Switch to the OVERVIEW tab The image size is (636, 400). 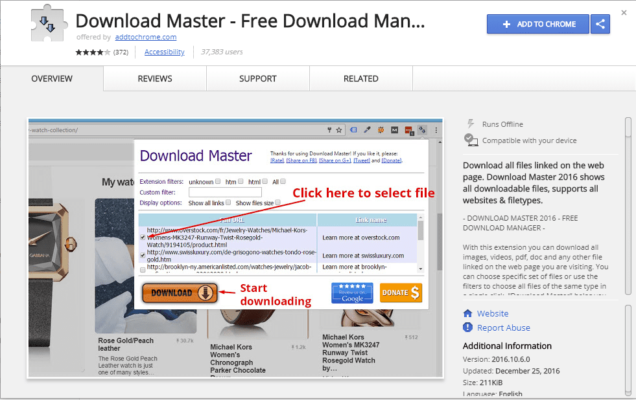(x=52, y=78)
